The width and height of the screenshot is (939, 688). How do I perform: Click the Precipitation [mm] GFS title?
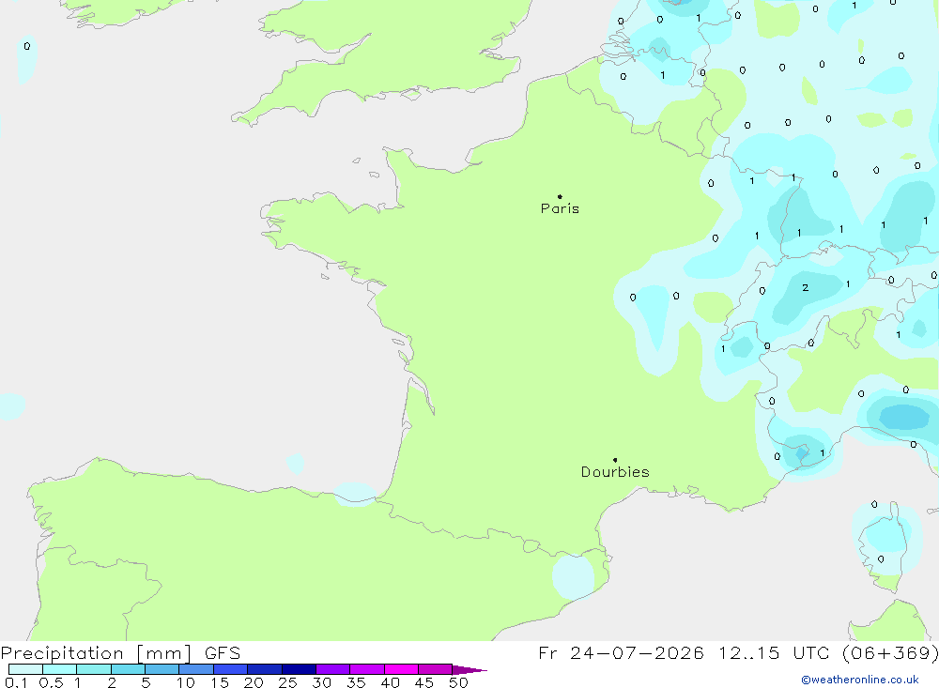(120, 652)
